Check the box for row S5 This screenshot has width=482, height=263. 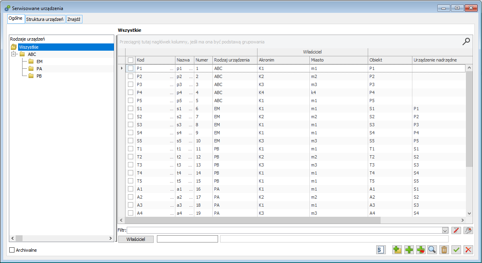[131, 141]
